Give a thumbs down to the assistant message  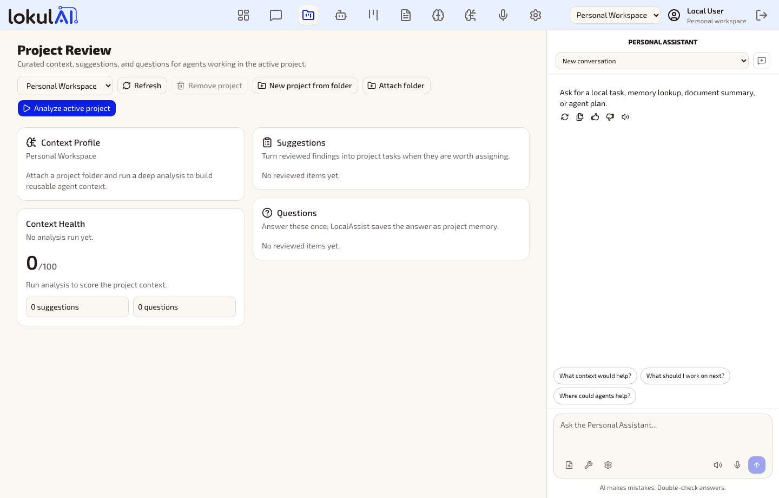pyautogui.click(x=610, y=117)
